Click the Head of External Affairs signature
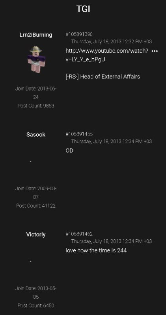166x315 pixels. [x=103, y=76]
